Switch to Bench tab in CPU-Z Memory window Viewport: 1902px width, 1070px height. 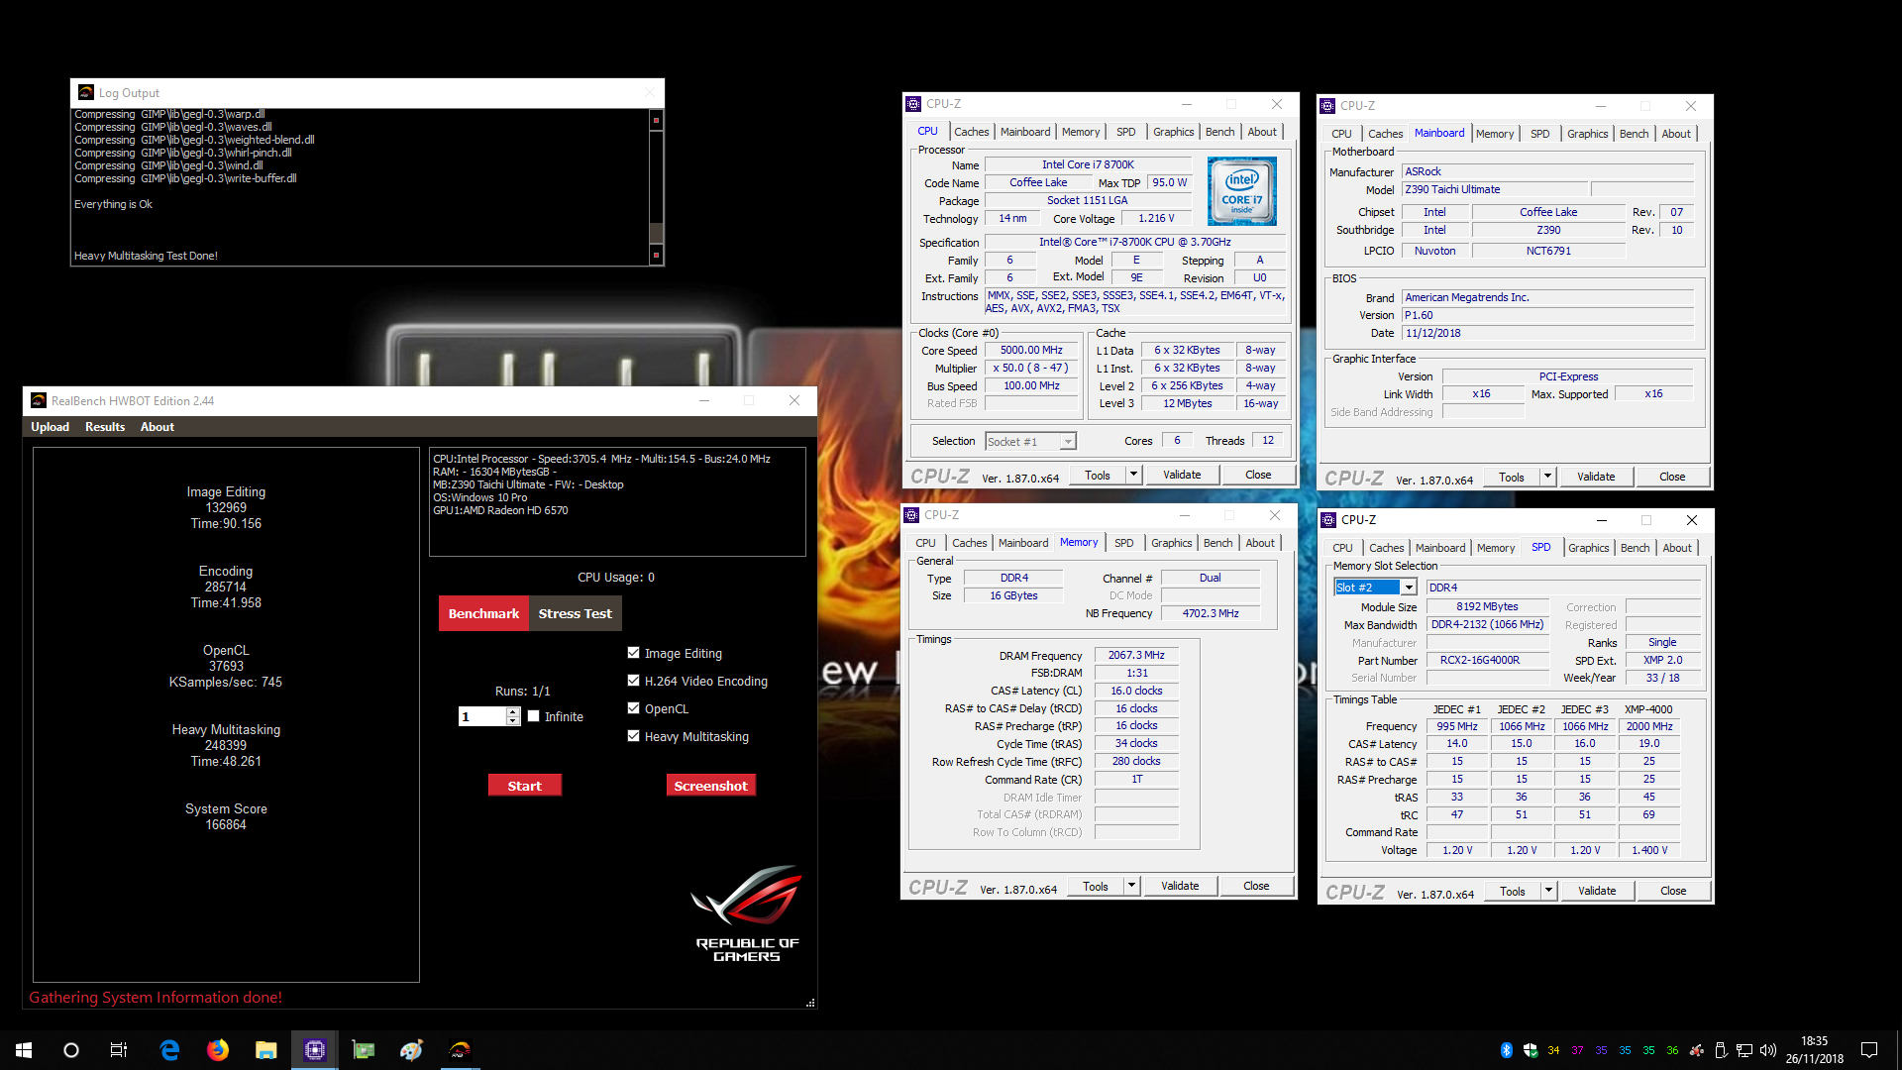pyautogui.click(x=1217, y=543)
